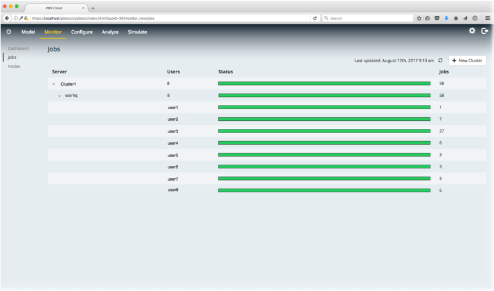
Task: Open a new browser tab
Action: click(93, 8)
